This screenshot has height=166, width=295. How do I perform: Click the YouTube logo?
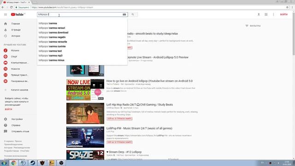(x=18, y=14)
